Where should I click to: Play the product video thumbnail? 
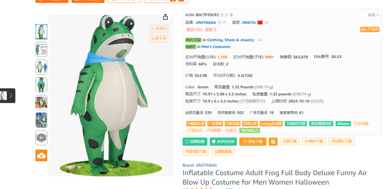coord(41,138)
